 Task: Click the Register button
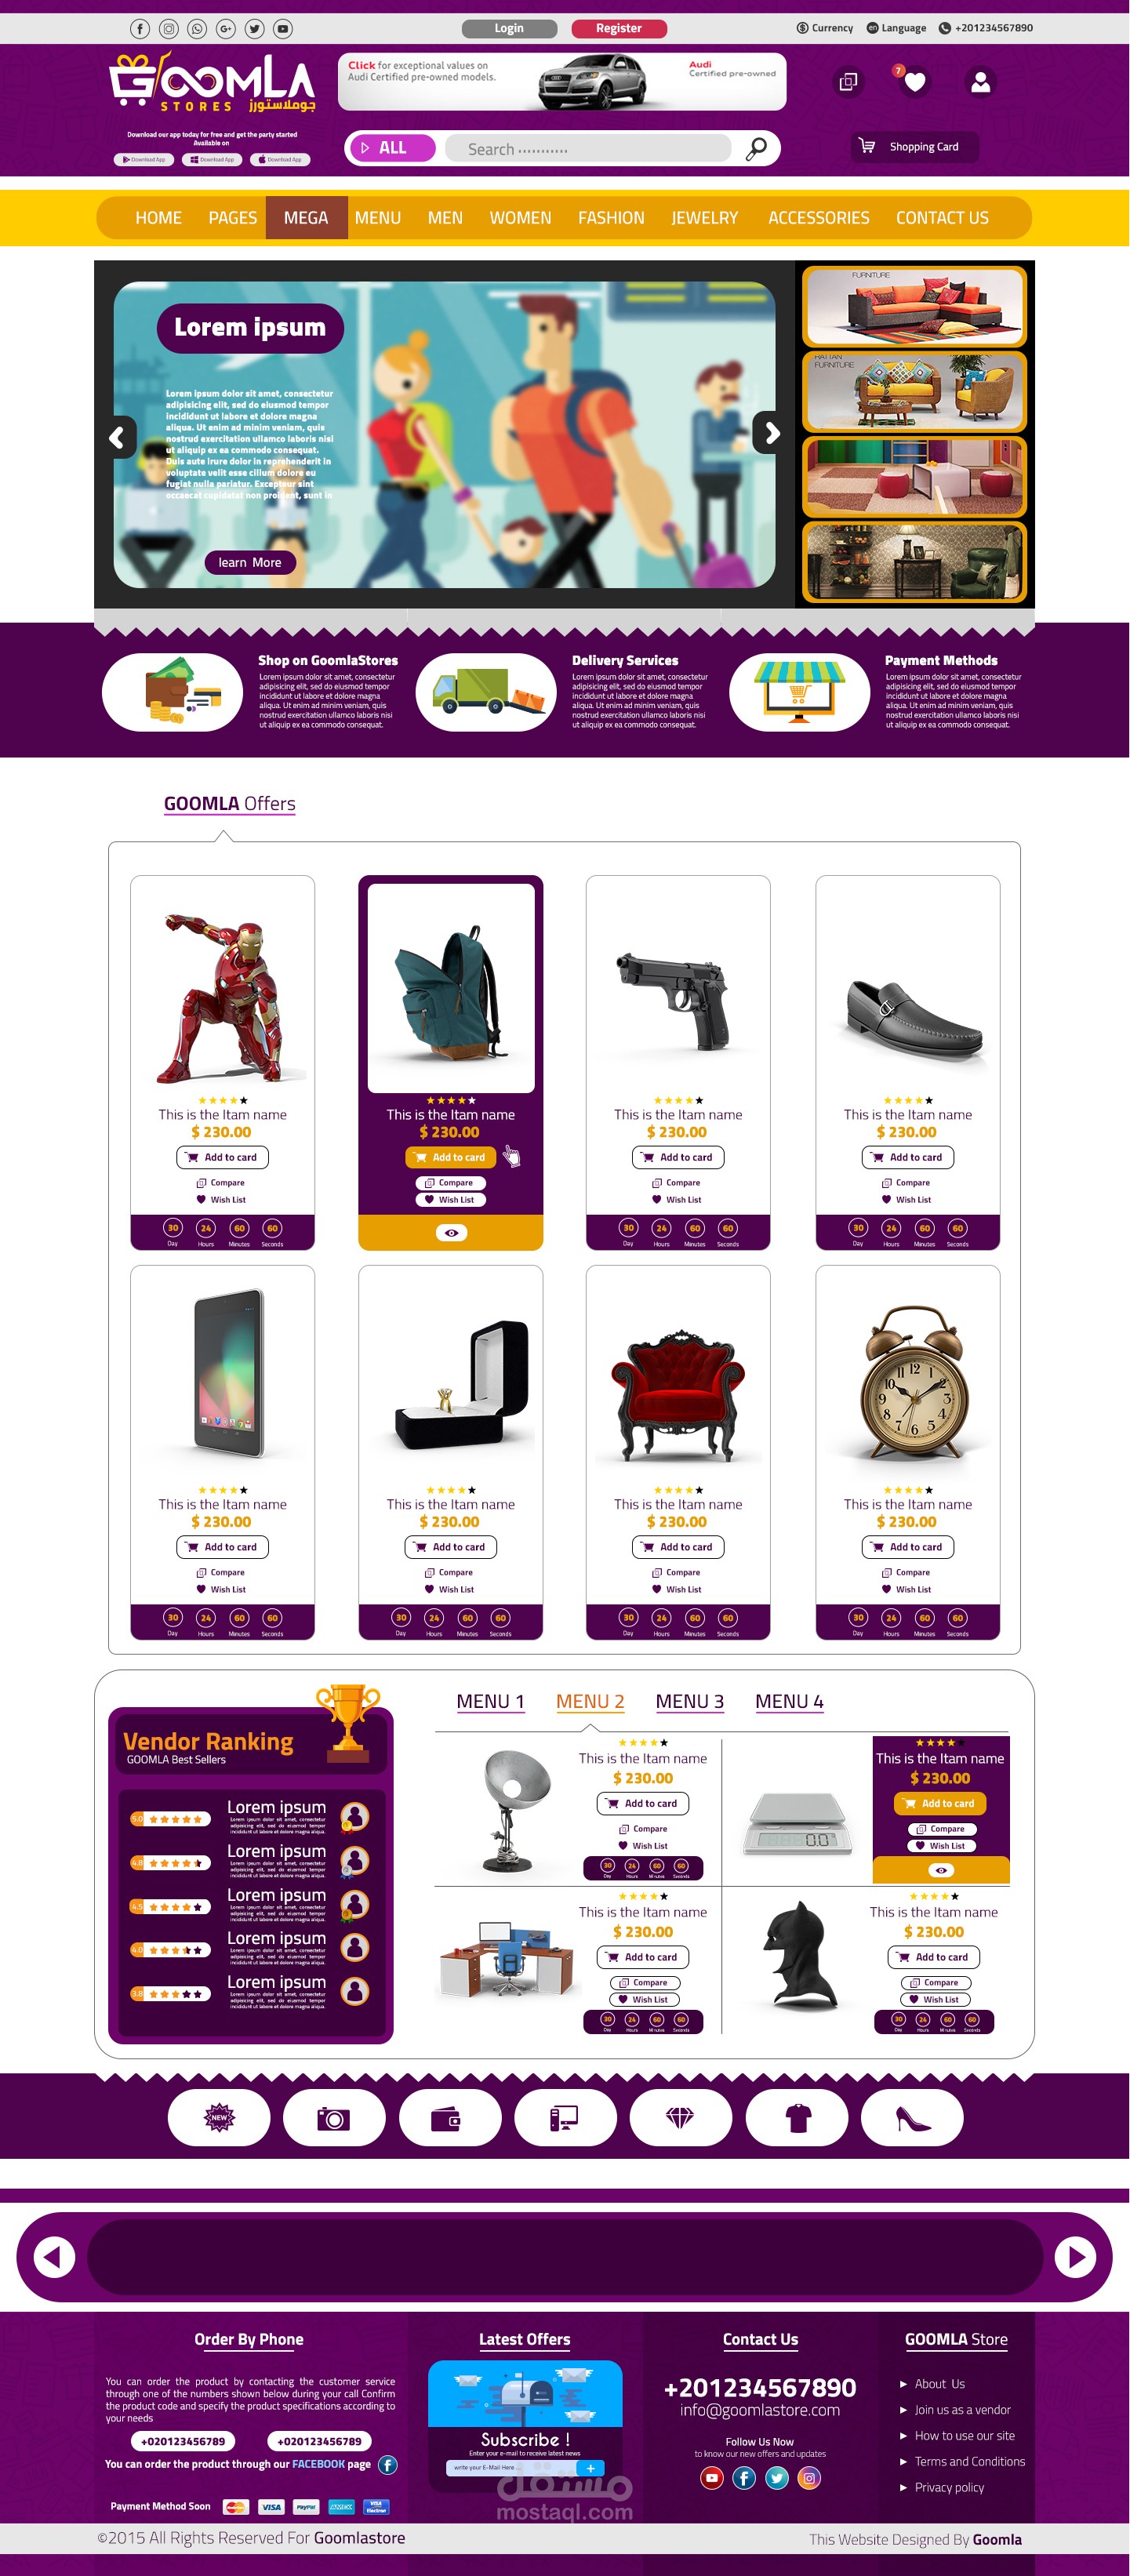[x=619, y=28]
